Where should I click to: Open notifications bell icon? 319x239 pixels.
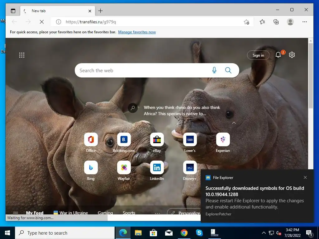[x=278, y=55]
